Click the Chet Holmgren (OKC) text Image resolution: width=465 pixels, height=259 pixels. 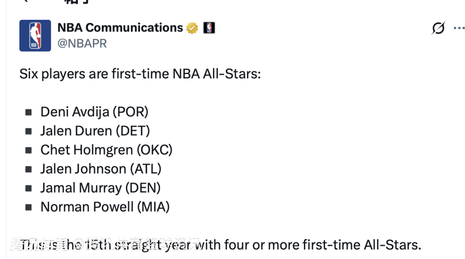(106, 150)
